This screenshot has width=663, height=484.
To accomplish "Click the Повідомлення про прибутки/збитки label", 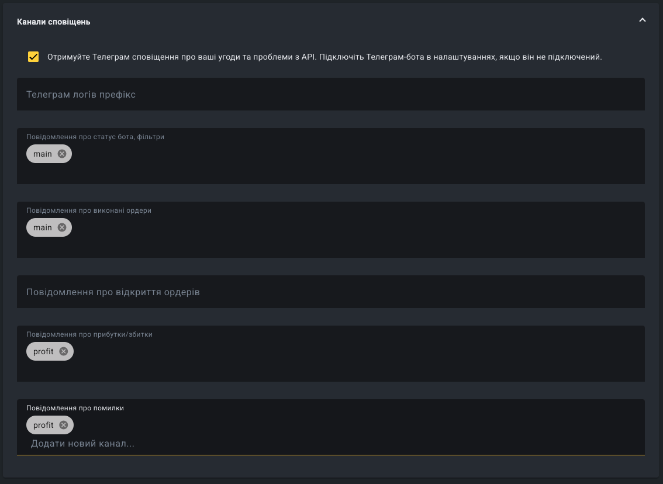I will click(x=89, y=334).
